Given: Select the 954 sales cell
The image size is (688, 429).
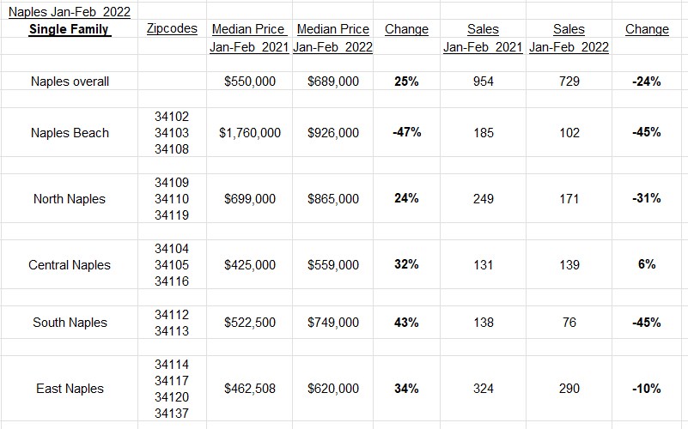Looking at the screenshot, I should pos(483,82).
